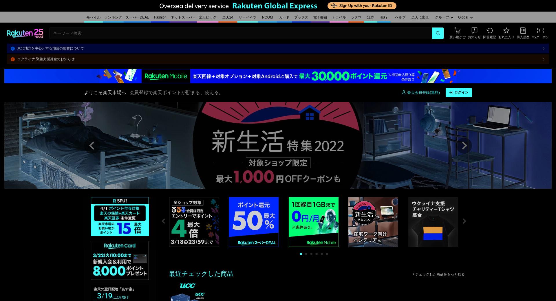Show previous slide in main hero banner
556x301 pixels.
click(x=92, y=146)
